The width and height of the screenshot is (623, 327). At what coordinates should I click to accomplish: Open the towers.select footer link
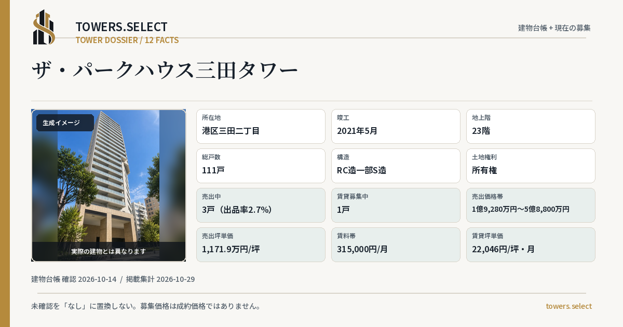(x=568, y=306)
